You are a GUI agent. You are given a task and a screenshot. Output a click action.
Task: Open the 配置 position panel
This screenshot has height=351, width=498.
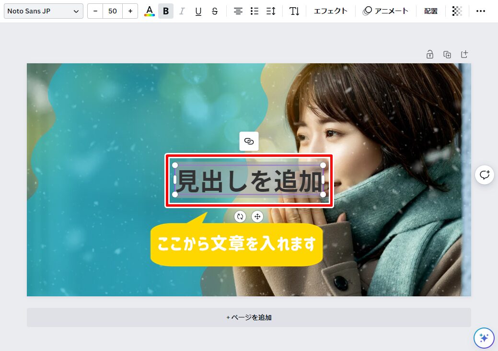(431, 11)
